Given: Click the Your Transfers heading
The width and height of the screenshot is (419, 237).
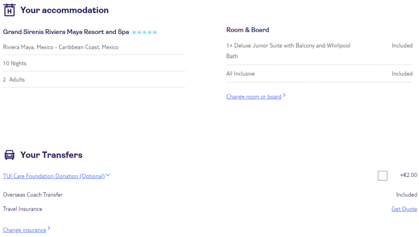Looking at the screenshot, I should click(x=51, y=155).
